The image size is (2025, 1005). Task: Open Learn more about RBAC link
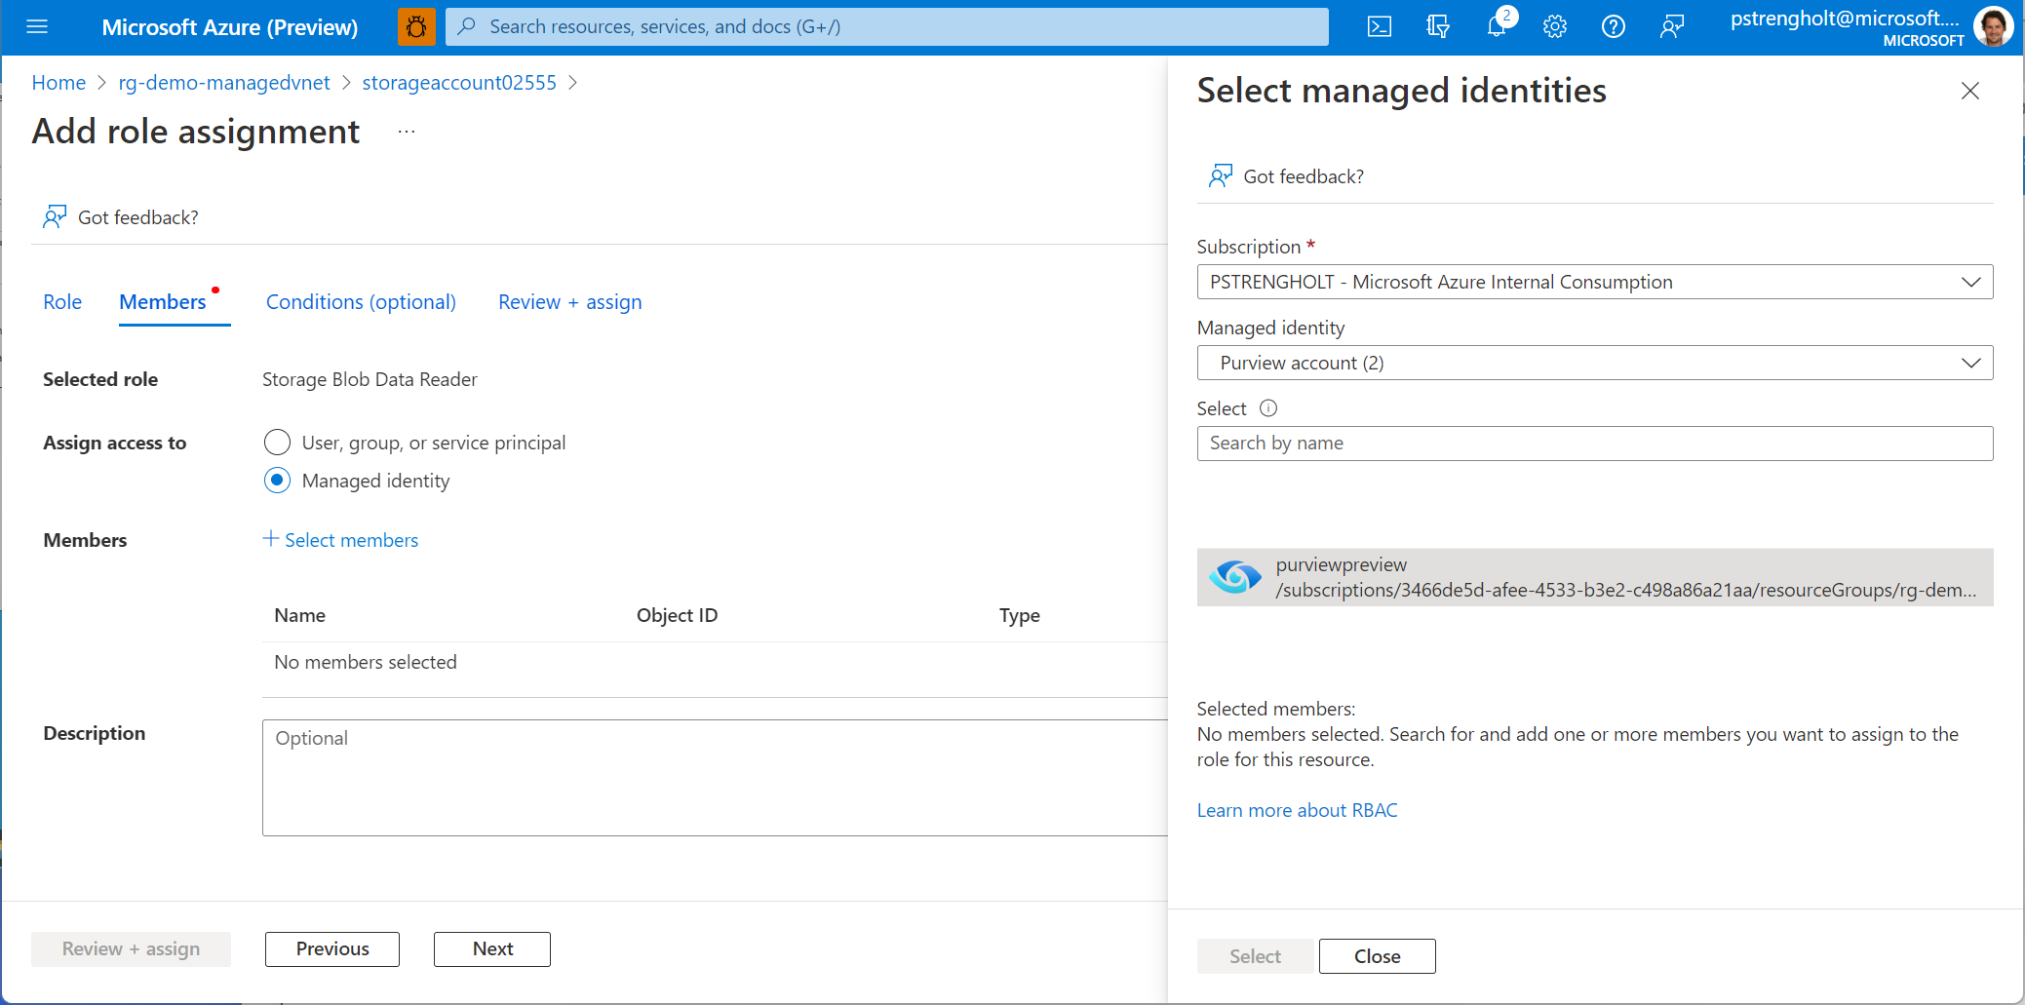coord(1297,810)
